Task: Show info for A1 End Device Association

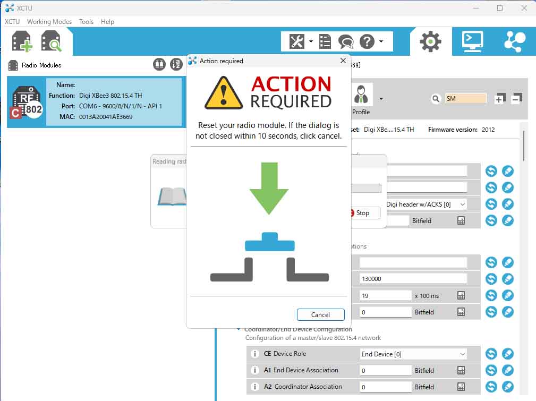Action: point(254,370)
